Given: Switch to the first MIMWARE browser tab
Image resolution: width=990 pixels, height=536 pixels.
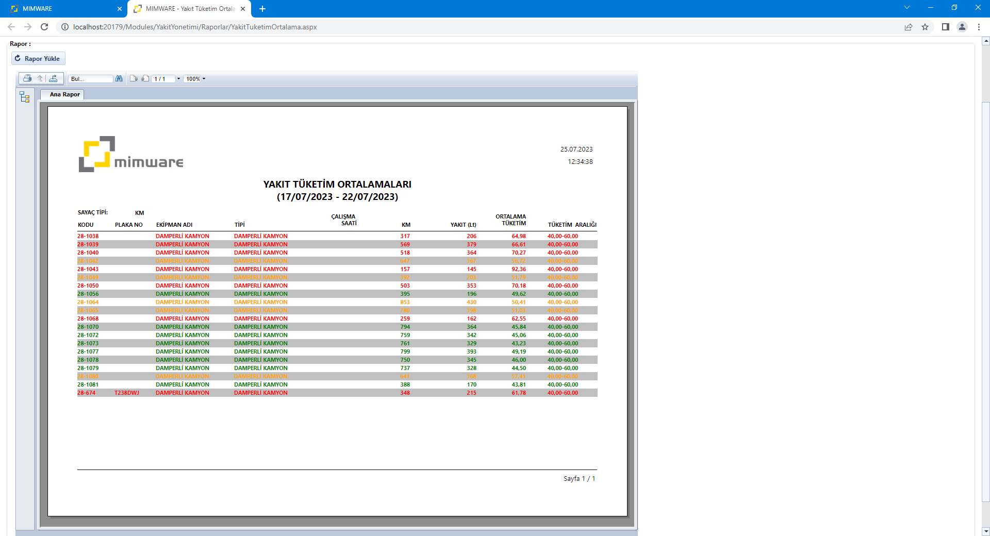Looking at the screenshot, I should [x=62, y=9].
